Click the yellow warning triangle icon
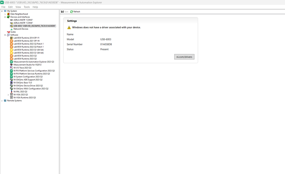 (x=69, y=27)
